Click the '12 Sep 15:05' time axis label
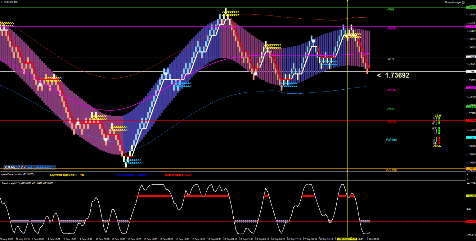The image size is (476, 241). click(135, 239)
